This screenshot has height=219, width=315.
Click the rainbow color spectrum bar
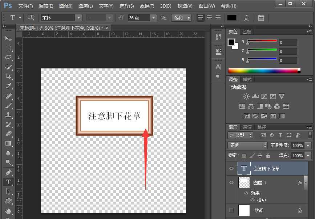click(x=263, y=71)
